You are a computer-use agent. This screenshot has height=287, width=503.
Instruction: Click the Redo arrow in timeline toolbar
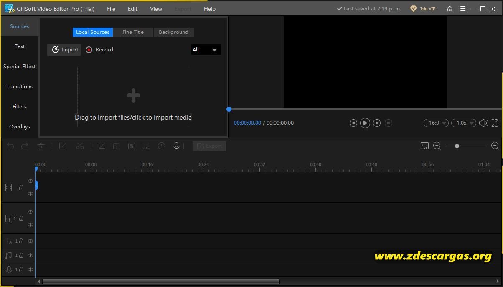point(25,146)
